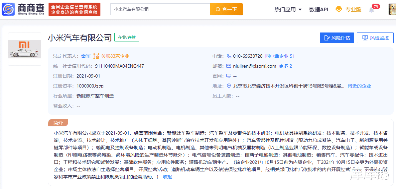
Task: Click the phone icon beside 010-69630728
Action: click(x=229, y=56)
